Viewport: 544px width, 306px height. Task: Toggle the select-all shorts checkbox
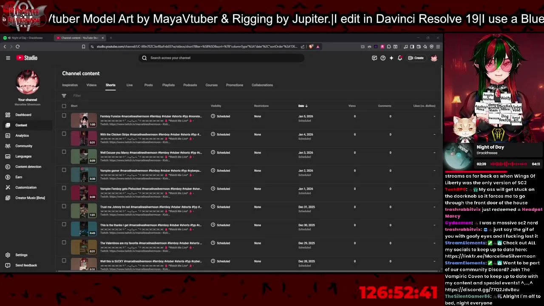[x=64, y=106]
